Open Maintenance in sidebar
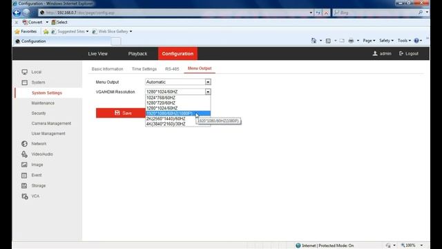 click(x=43, y=103)
